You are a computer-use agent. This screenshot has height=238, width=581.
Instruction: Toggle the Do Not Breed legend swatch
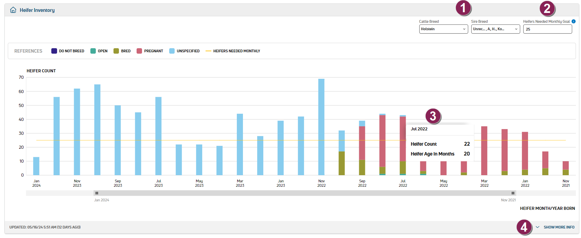click(x=54, y=51)
